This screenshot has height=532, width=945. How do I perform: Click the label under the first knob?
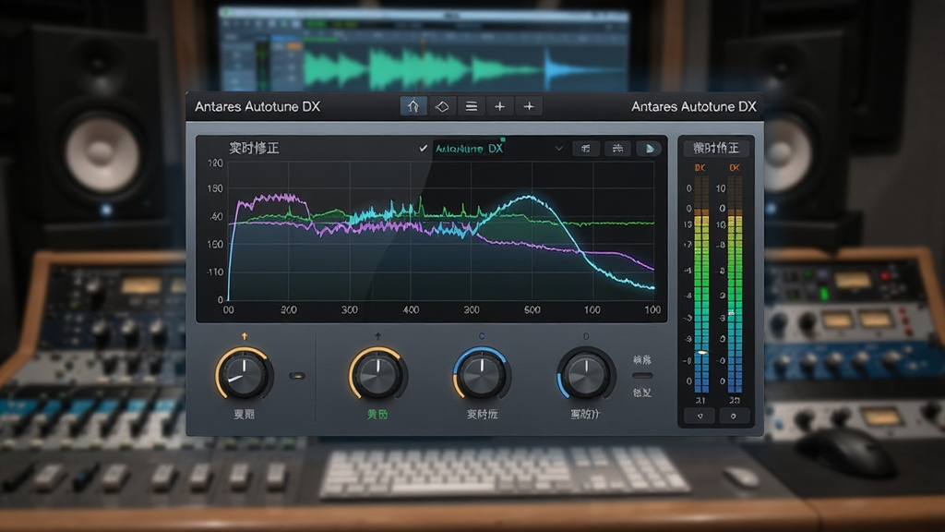tap(244, 415)
